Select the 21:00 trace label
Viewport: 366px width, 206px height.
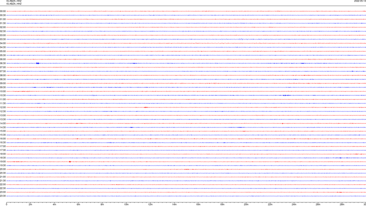(x=3, y=177)
